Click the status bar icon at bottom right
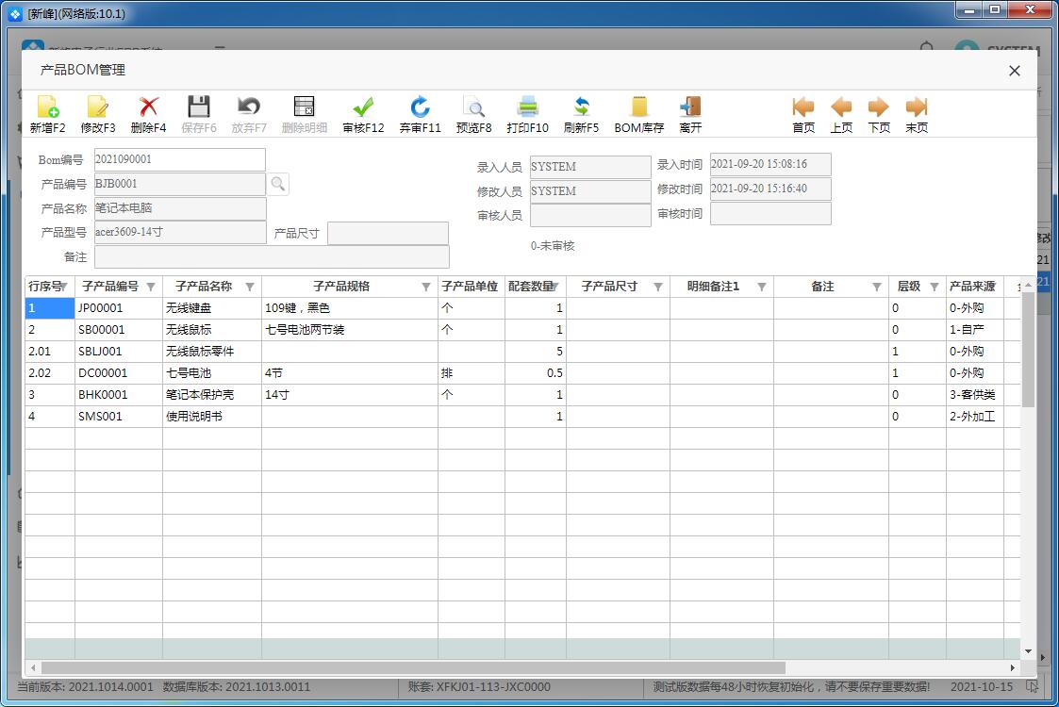This screenshot has height=707, width=1059. [x=1032, y=687]
